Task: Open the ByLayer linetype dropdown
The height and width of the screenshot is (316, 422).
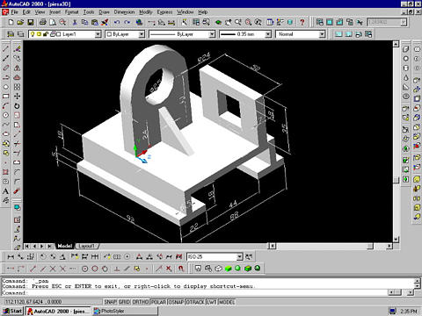Action: pyautogui.click(x=212, y=34)
